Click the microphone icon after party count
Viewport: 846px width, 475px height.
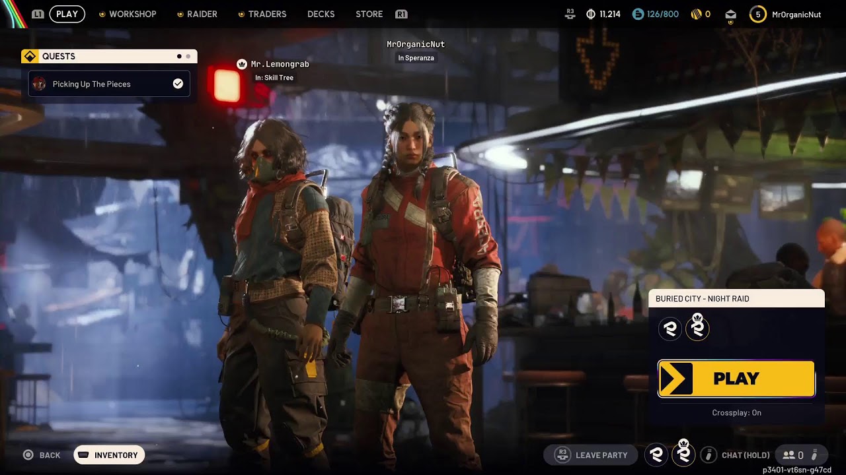tap(815, 455)
